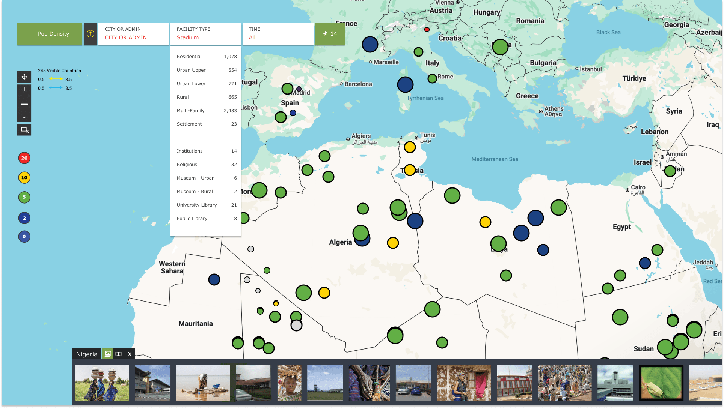Click the Pop Density button

click(49, 34)
